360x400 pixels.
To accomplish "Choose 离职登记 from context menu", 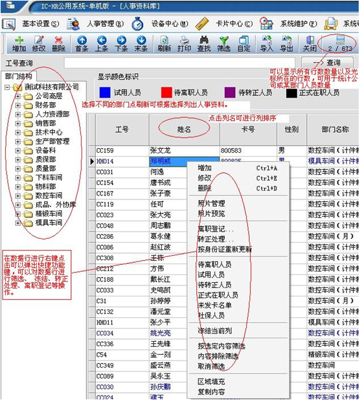I will (216, 229).
